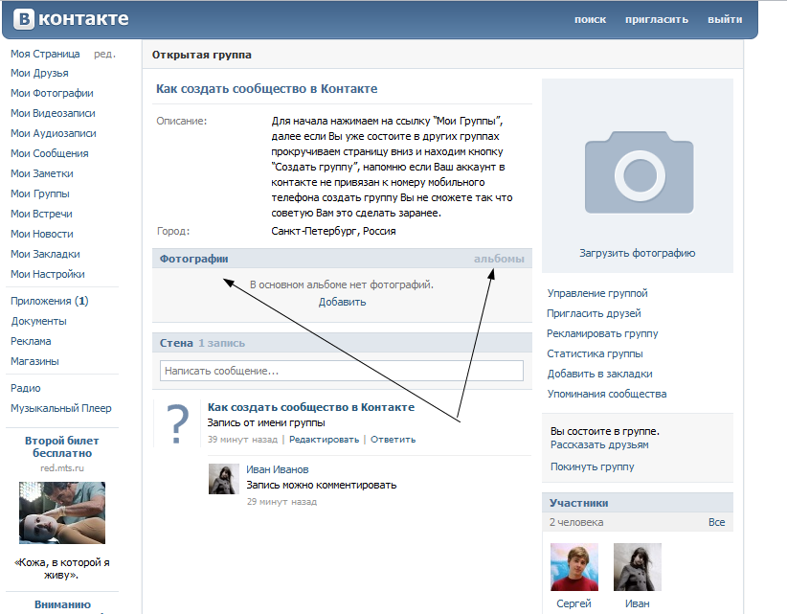
Task: Click the group title heading Как создать сообщество
Action: [x=266, y=89]
